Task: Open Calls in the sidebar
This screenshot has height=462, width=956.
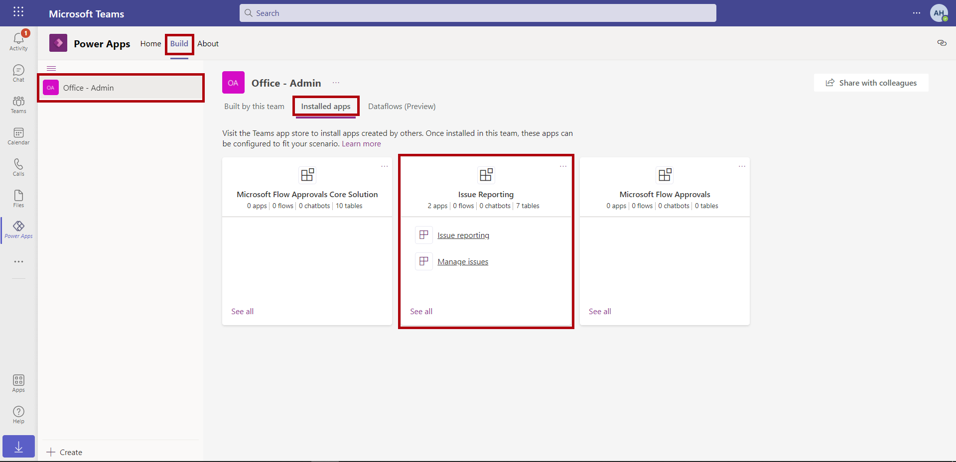Action: [18, 167]
